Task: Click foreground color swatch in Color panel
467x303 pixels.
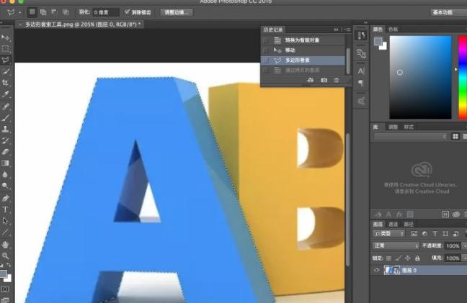Action: (378, 41)
